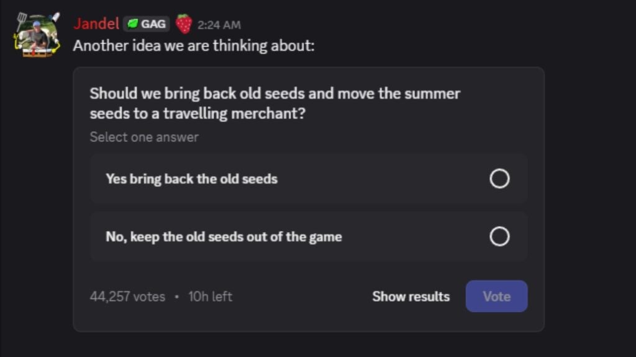Open Jandel's profile avatar
Viewport: 636px width, 357px height.
tap(37, 35)
